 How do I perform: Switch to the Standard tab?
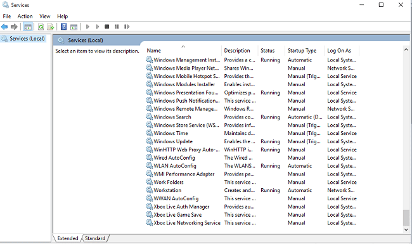[x=95, y=238]
